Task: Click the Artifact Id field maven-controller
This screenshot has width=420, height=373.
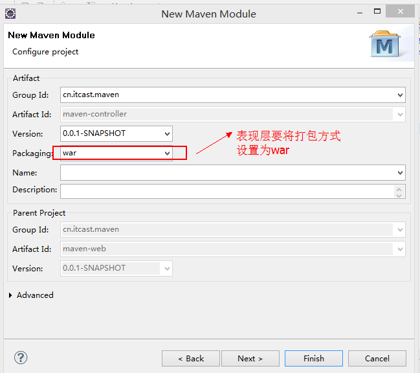Action: click(227, 115)
